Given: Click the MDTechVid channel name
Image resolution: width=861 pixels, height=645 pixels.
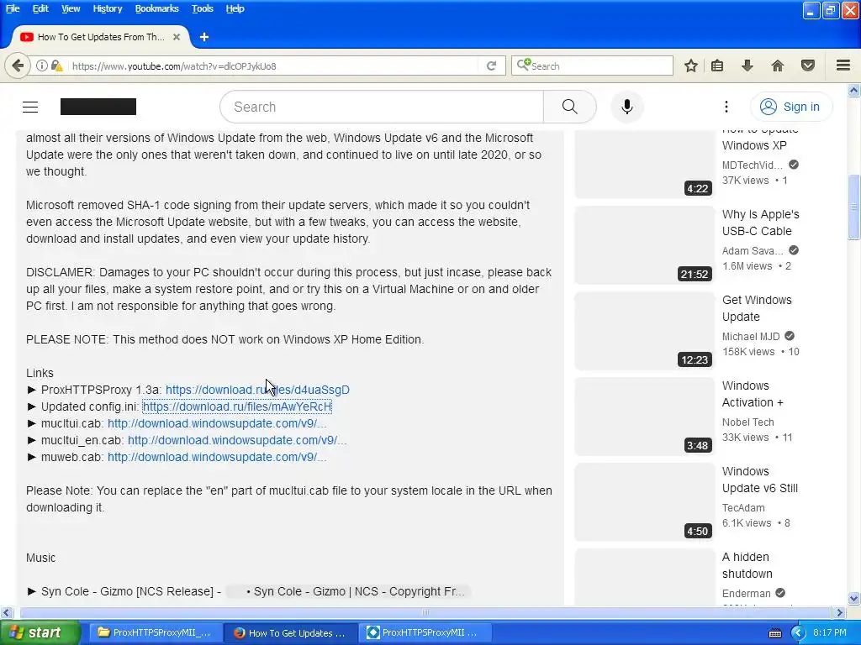Looking at the screenshot, I should tap(752, 165).
